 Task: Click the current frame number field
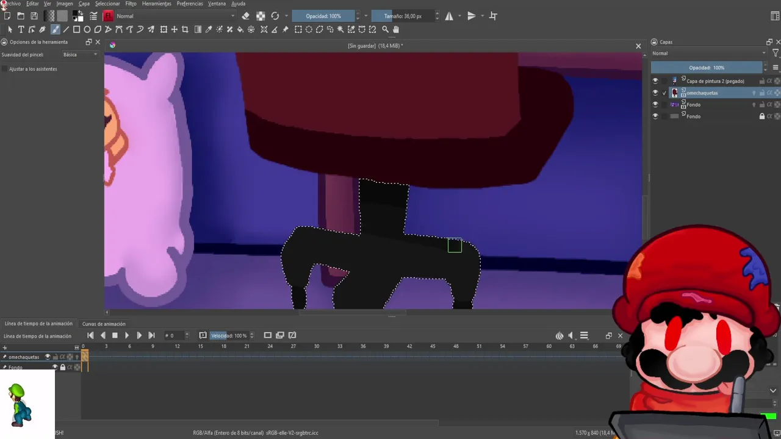[175, 335]
